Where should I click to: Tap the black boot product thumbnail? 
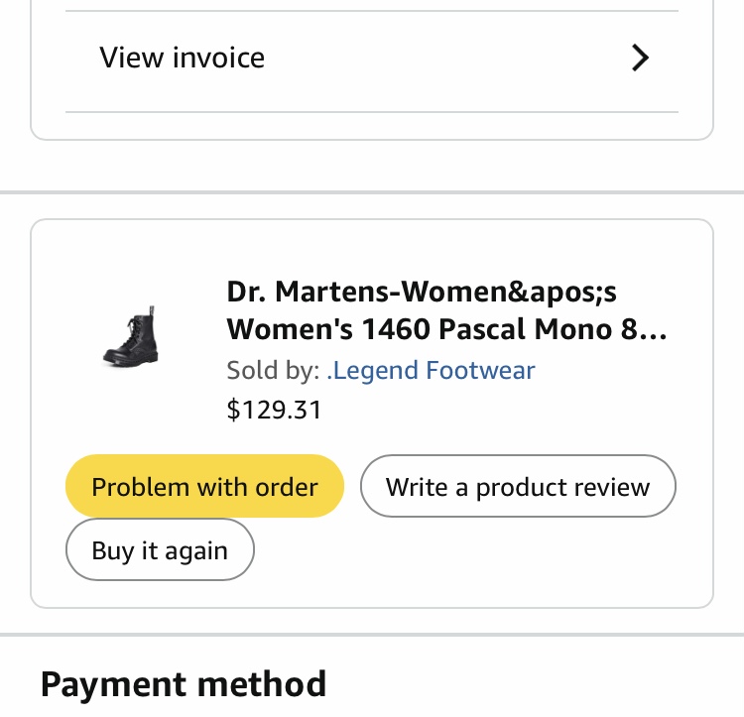(131, 337)
